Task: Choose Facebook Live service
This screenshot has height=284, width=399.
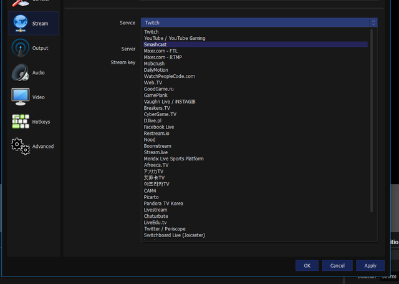Action: point(256,127)
